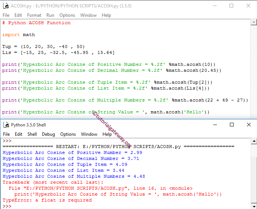Click output 'Tuple Item = 4.09'
Screen dimensions: 257x209
tap(102, 164)
